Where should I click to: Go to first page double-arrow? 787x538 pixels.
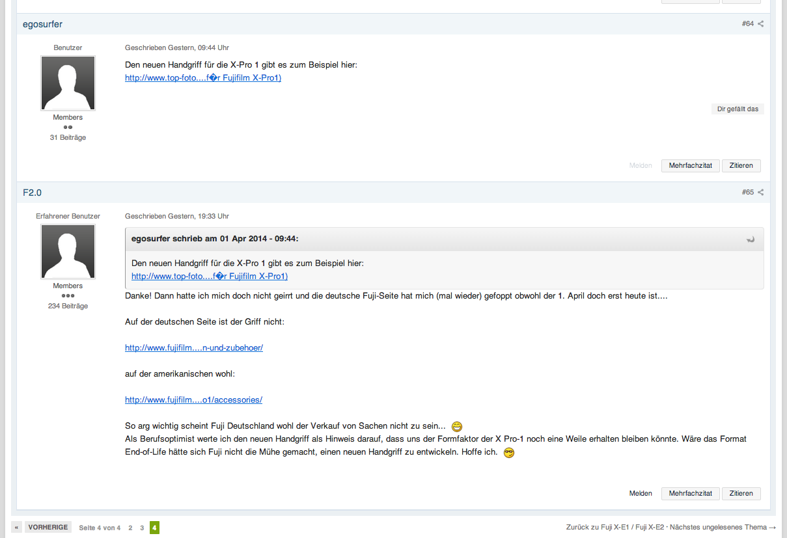point(16,528)
